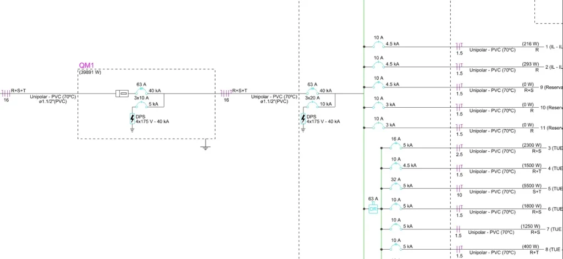Select the (39891 W) power label

tap(90, 72)
